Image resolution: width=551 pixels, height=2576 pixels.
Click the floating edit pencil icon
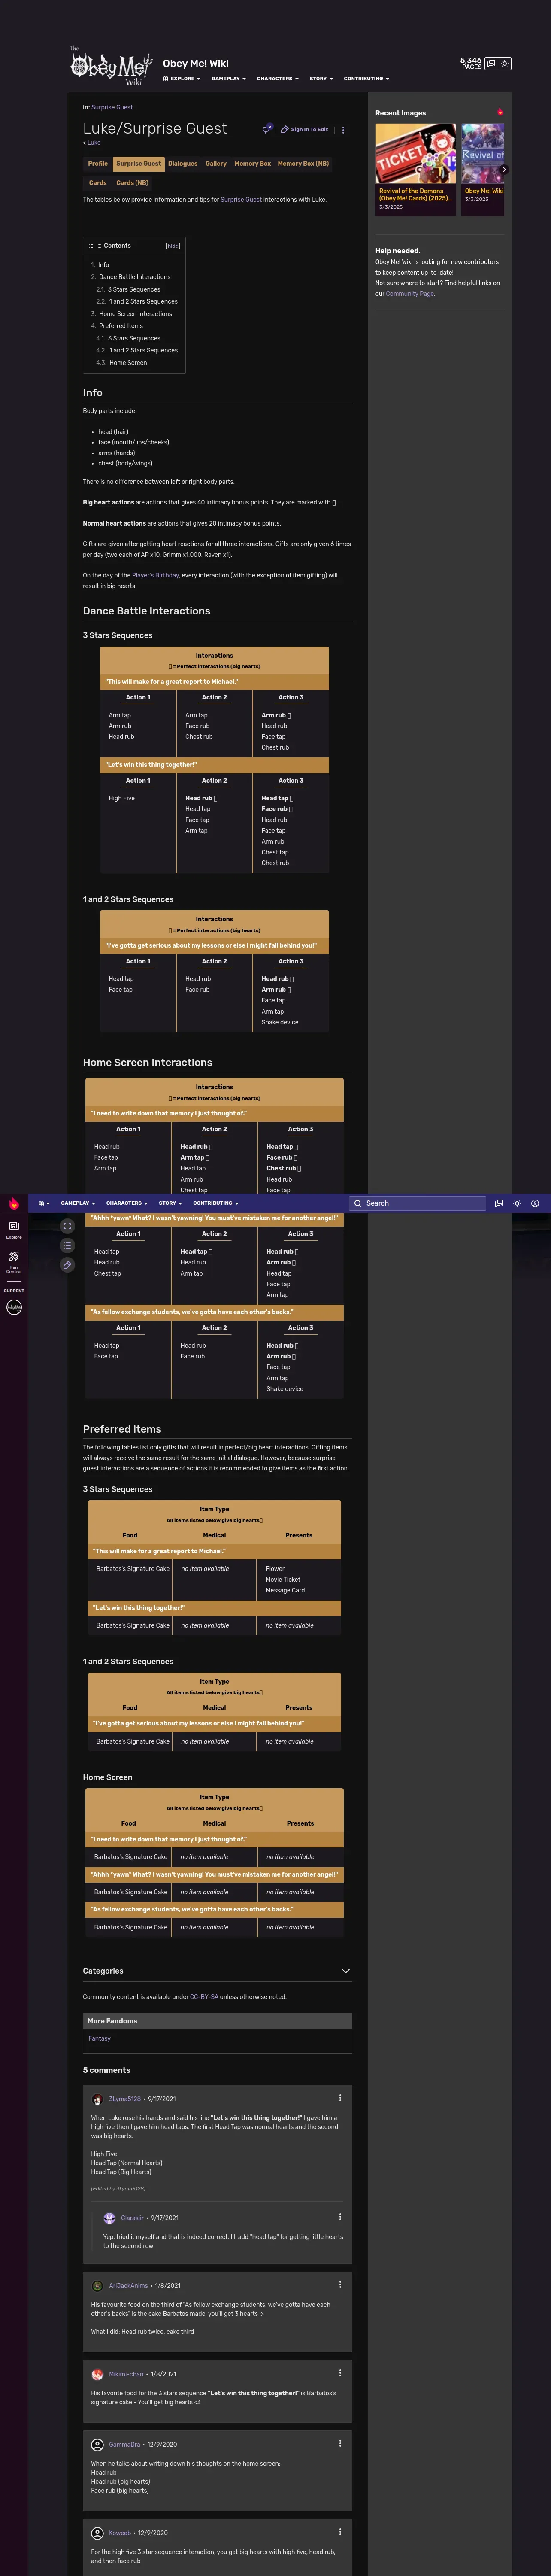(67, 1265)
